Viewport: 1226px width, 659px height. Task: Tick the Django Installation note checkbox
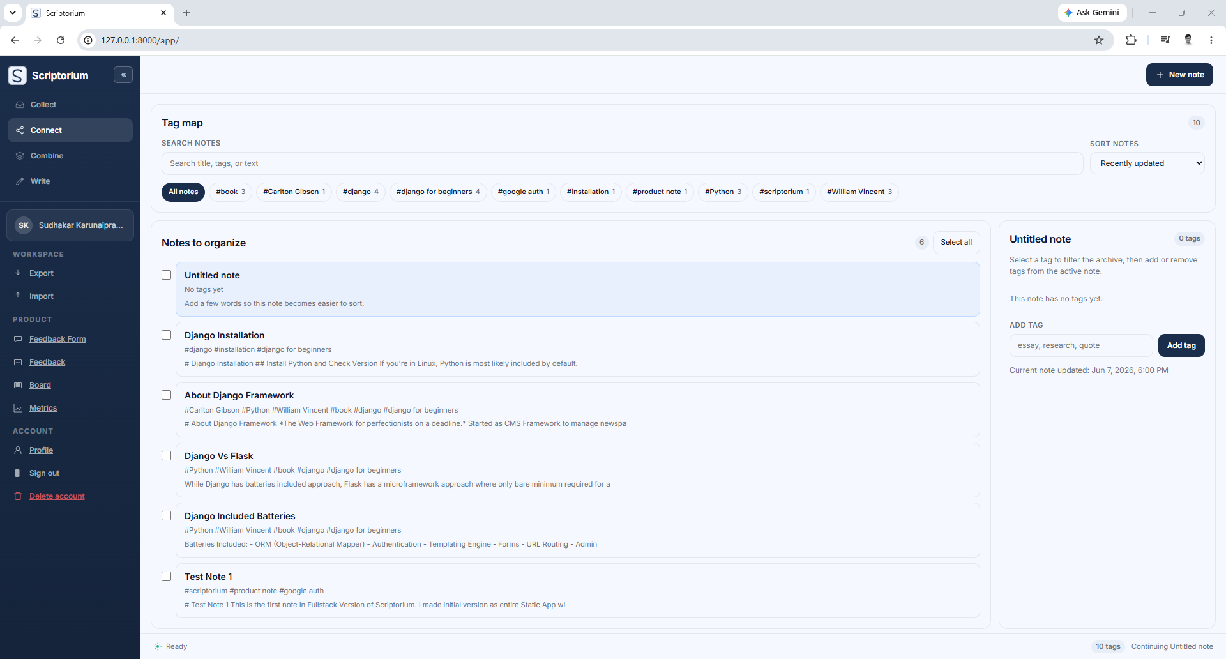coord(167,335)
